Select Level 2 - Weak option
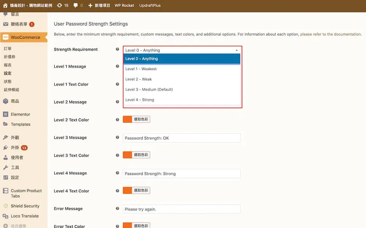Screen dimensions: 366x228 click(182, 79)
